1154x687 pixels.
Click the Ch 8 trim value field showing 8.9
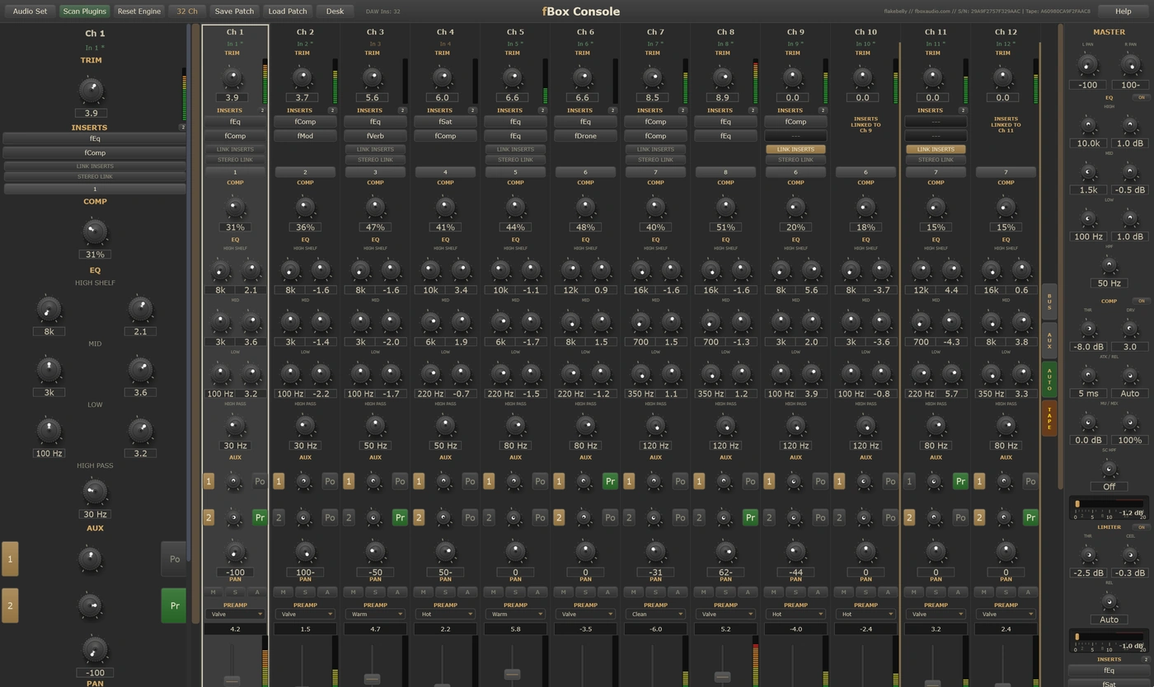pos(723,97)
